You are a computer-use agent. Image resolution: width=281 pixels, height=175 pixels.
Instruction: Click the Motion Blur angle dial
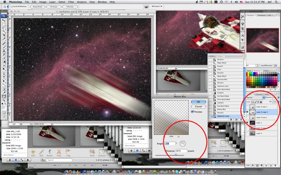183,143
